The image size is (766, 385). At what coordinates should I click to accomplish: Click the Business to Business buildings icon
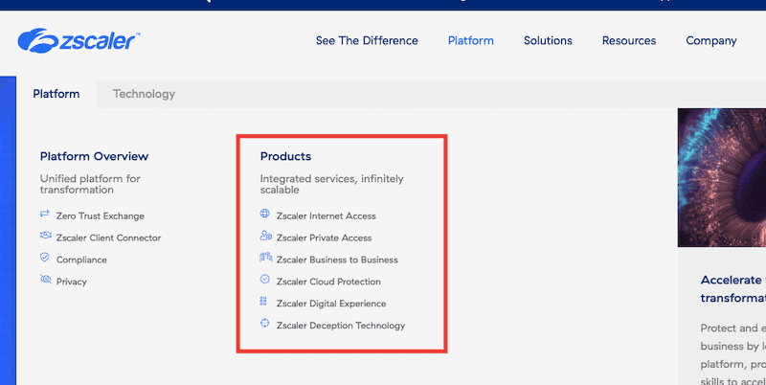pyautogui.click(x=266, y=257)
